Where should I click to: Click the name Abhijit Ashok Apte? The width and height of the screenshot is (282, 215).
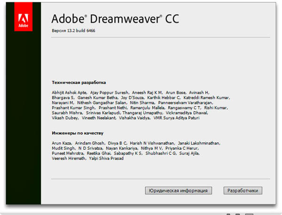point(69,92)
